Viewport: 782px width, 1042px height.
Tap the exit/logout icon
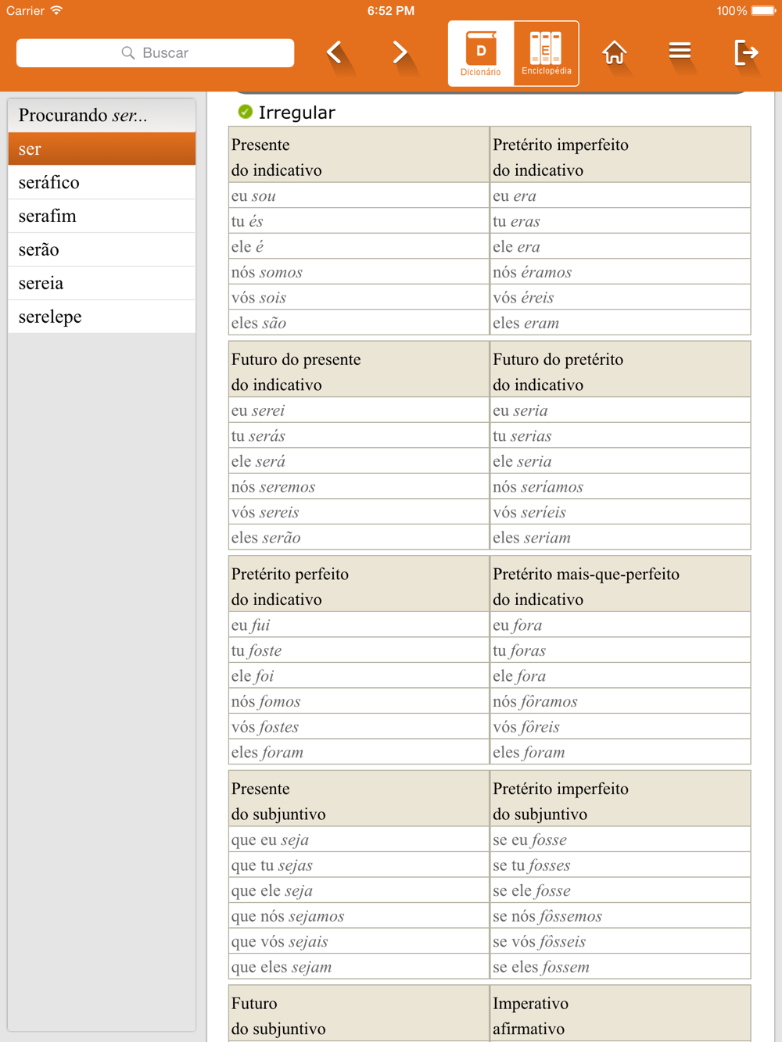coord(746,52)
